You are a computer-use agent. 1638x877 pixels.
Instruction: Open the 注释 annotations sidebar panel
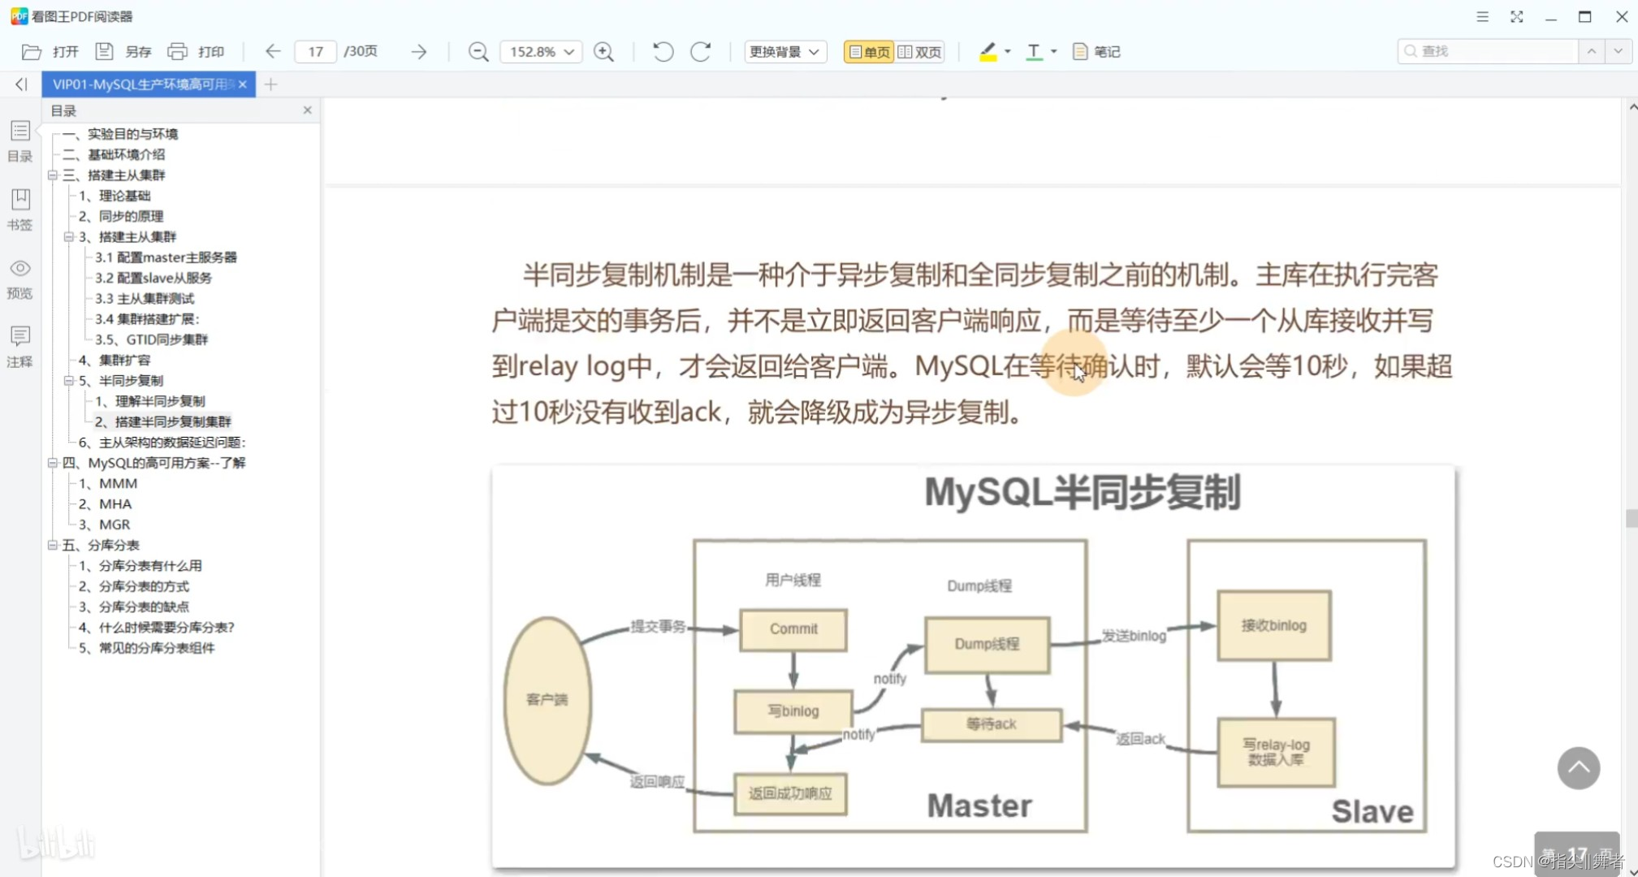(x=20, y=347)
